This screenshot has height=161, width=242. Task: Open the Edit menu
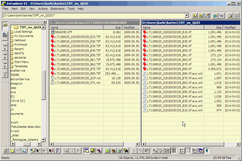coord(23,9)
